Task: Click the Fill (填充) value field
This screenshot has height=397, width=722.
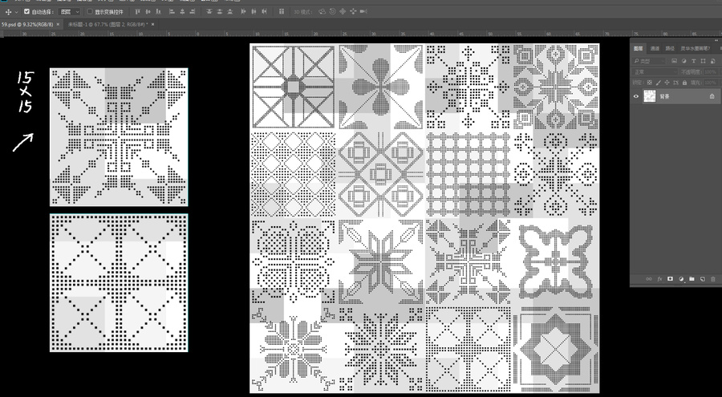Action: [712, 83]
